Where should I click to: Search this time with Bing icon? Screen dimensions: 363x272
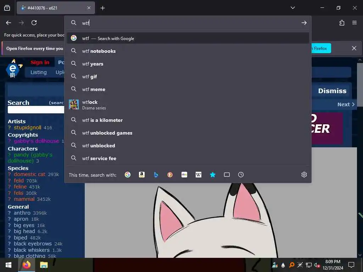tap(156, 175)
